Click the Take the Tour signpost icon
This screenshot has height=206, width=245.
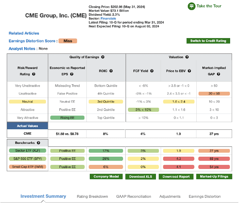pyautogui.click(x=191, y=6)
